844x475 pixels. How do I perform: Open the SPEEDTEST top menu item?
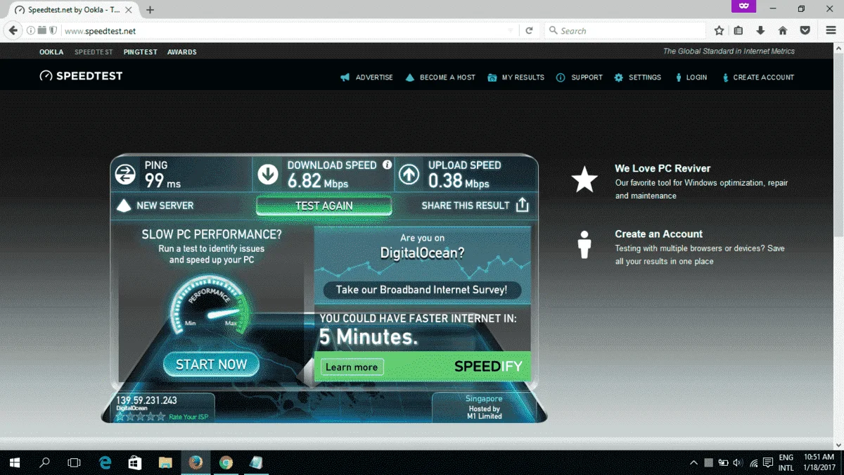tap(94, 52)
